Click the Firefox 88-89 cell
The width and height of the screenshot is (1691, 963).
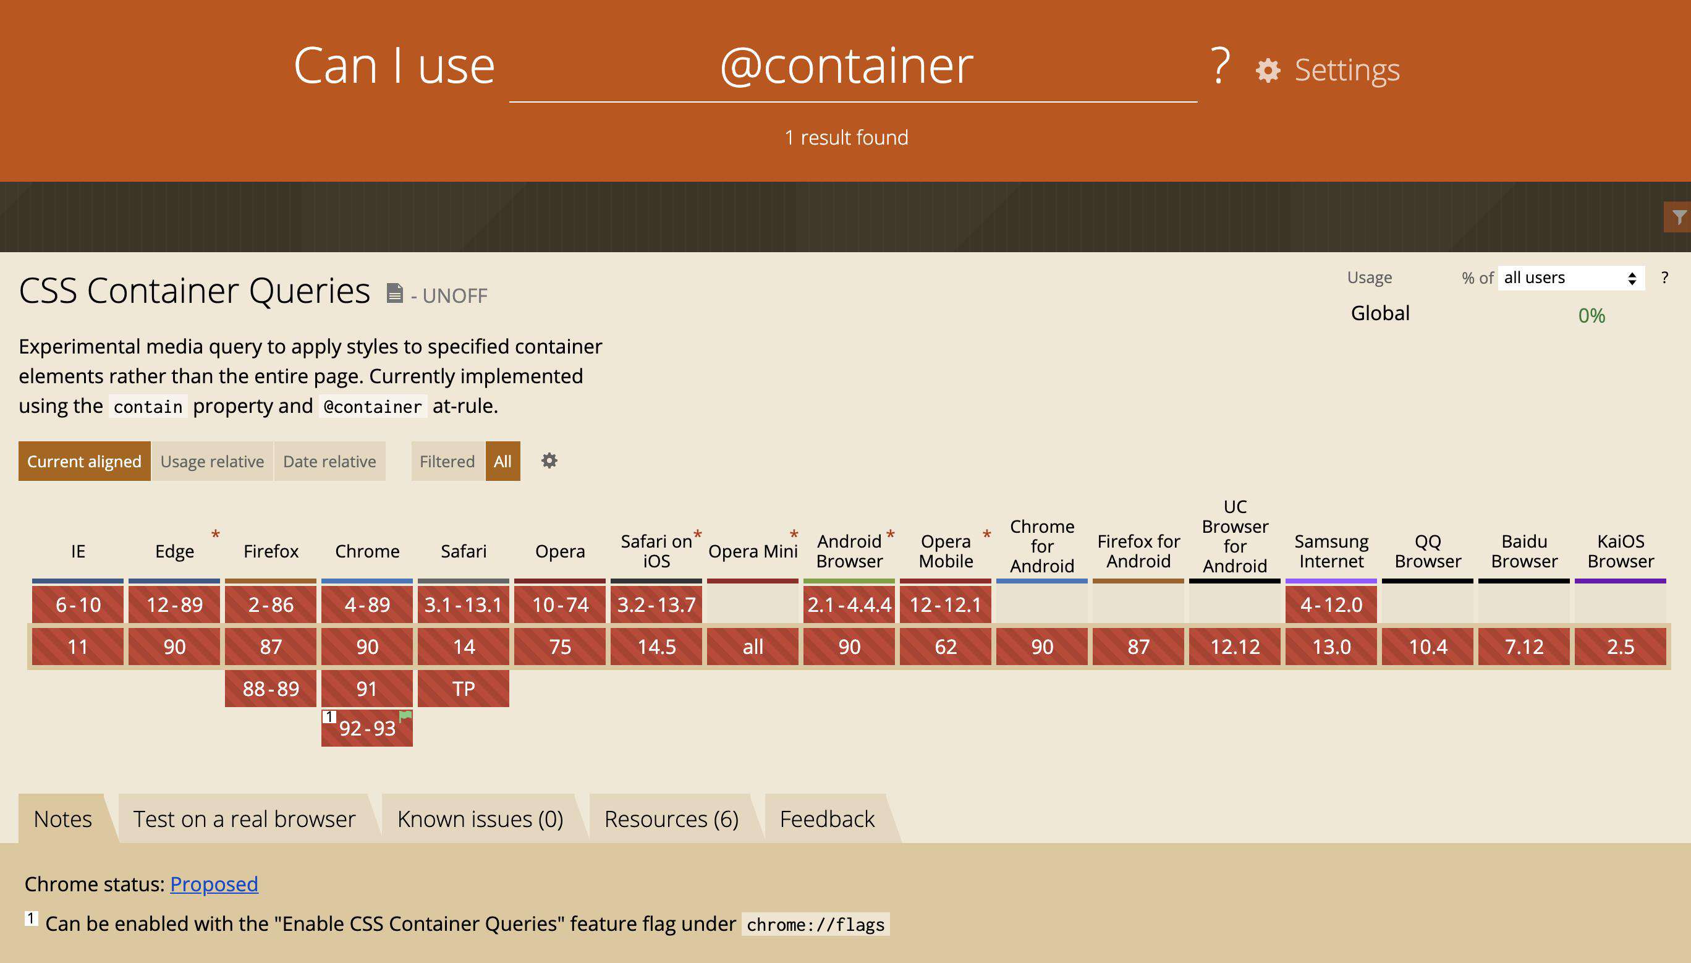tap(271, 689)
